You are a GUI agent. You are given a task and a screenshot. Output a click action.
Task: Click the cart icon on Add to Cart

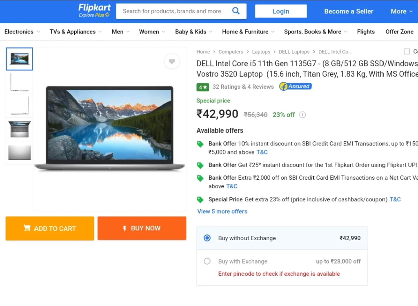pos(27,228)
